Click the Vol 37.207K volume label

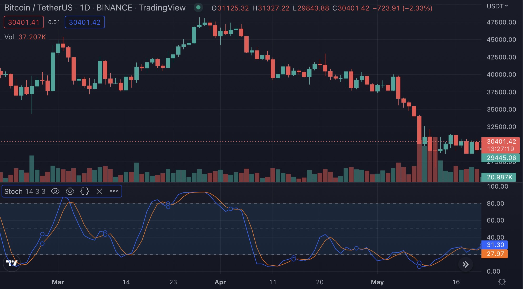pos(25,37)
